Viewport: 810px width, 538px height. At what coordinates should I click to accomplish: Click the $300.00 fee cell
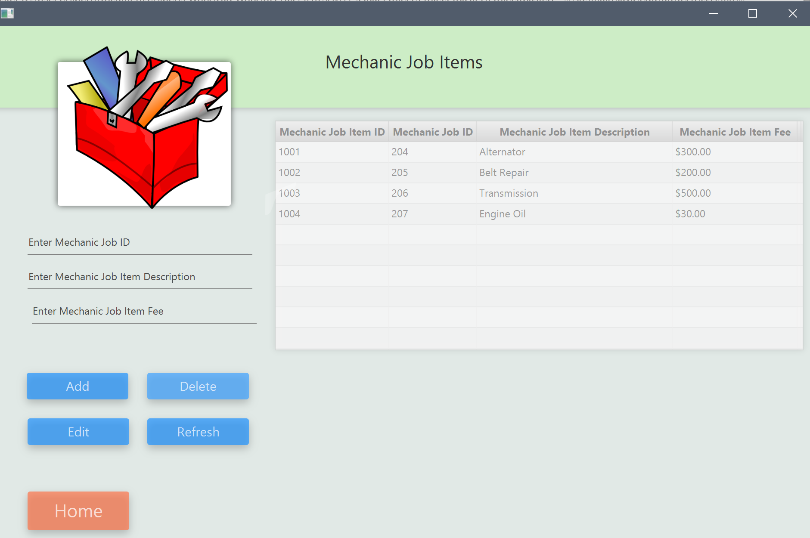[x=735, y=152]
